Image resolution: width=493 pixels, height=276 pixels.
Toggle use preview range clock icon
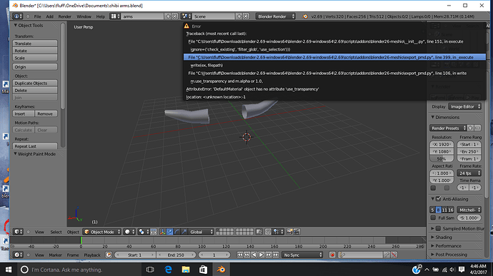pyautogui.click(x=109, y=255)
